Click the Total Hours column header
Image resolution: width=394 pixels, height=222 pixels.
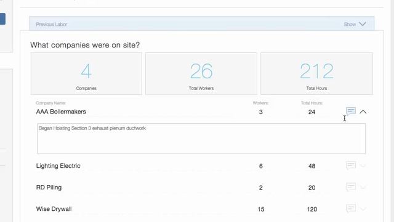point(312,103)
